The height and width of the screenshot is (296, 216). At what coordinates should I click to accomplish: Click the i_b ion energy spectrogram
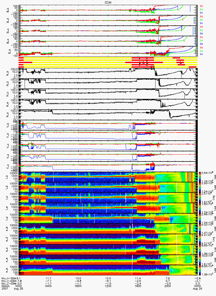(x=108, y=177)
